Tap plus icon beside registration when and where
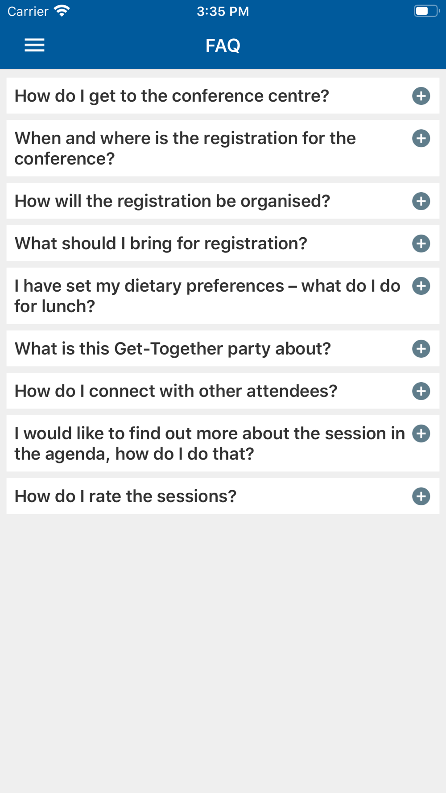The image size is (446, 793). (421, 138)
